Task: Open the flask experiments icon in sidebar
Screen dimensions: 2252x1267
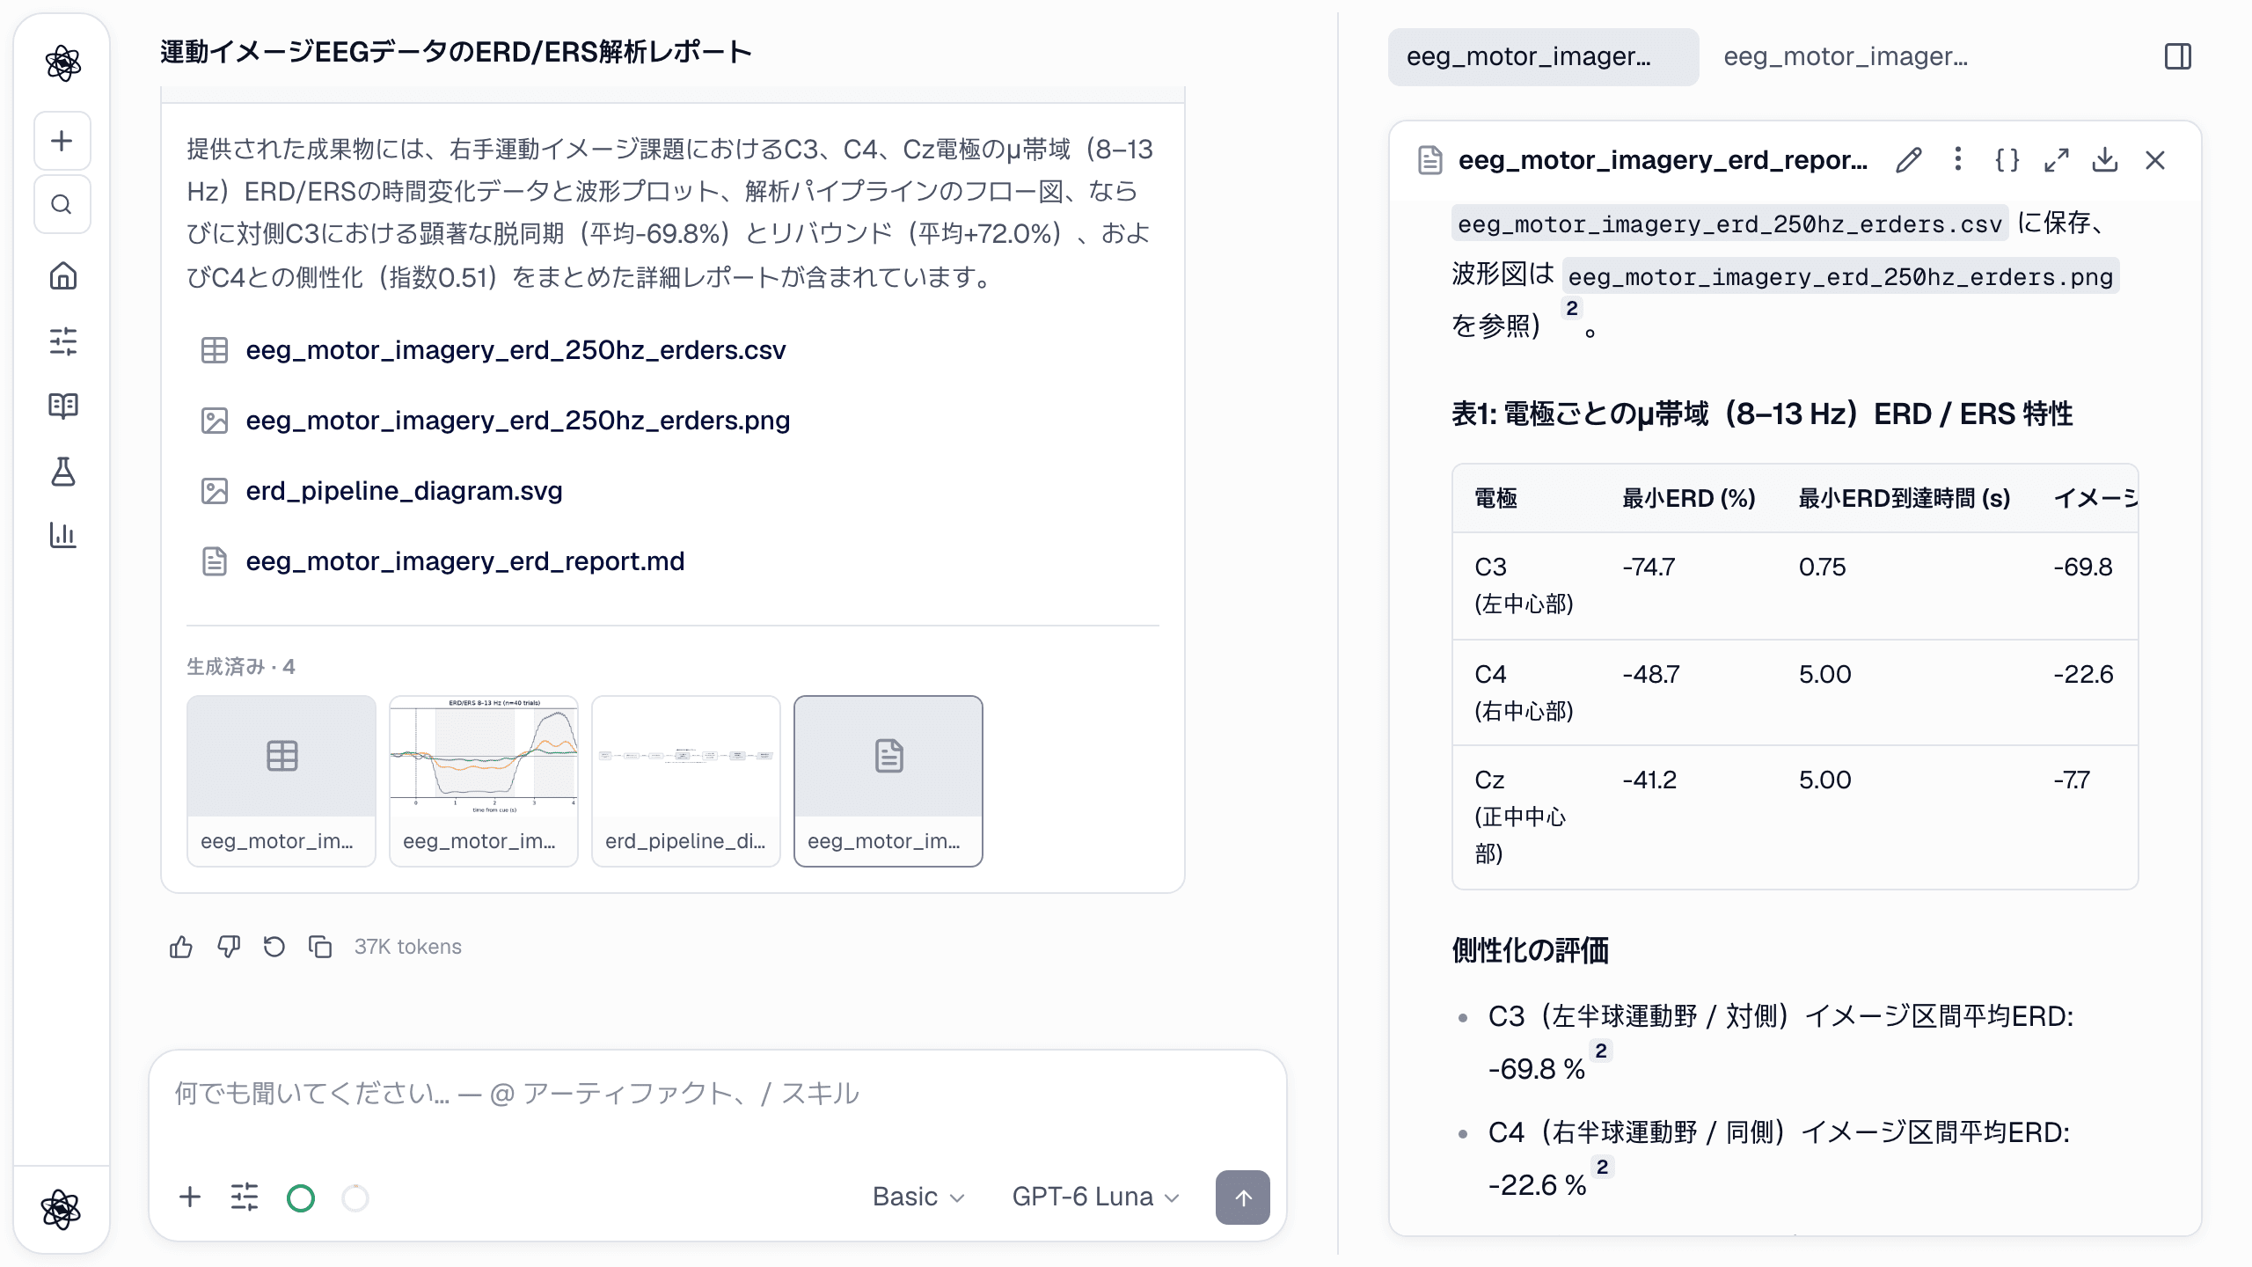Action: (x=62, y=471)
